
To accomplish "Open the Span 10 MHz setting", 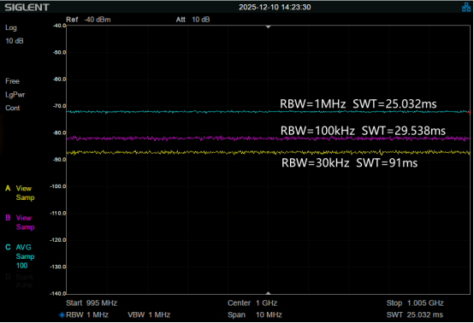I will click(x=255, y=315).
